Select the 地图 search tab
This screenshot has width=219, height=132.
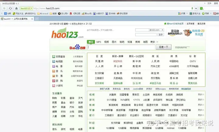[145, 42]
